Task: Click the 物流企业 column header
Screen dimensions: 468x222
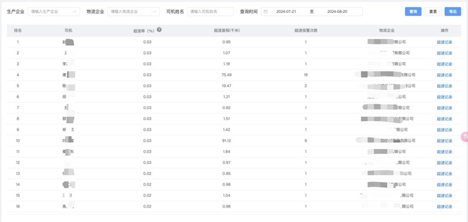Action: [387, 31]
